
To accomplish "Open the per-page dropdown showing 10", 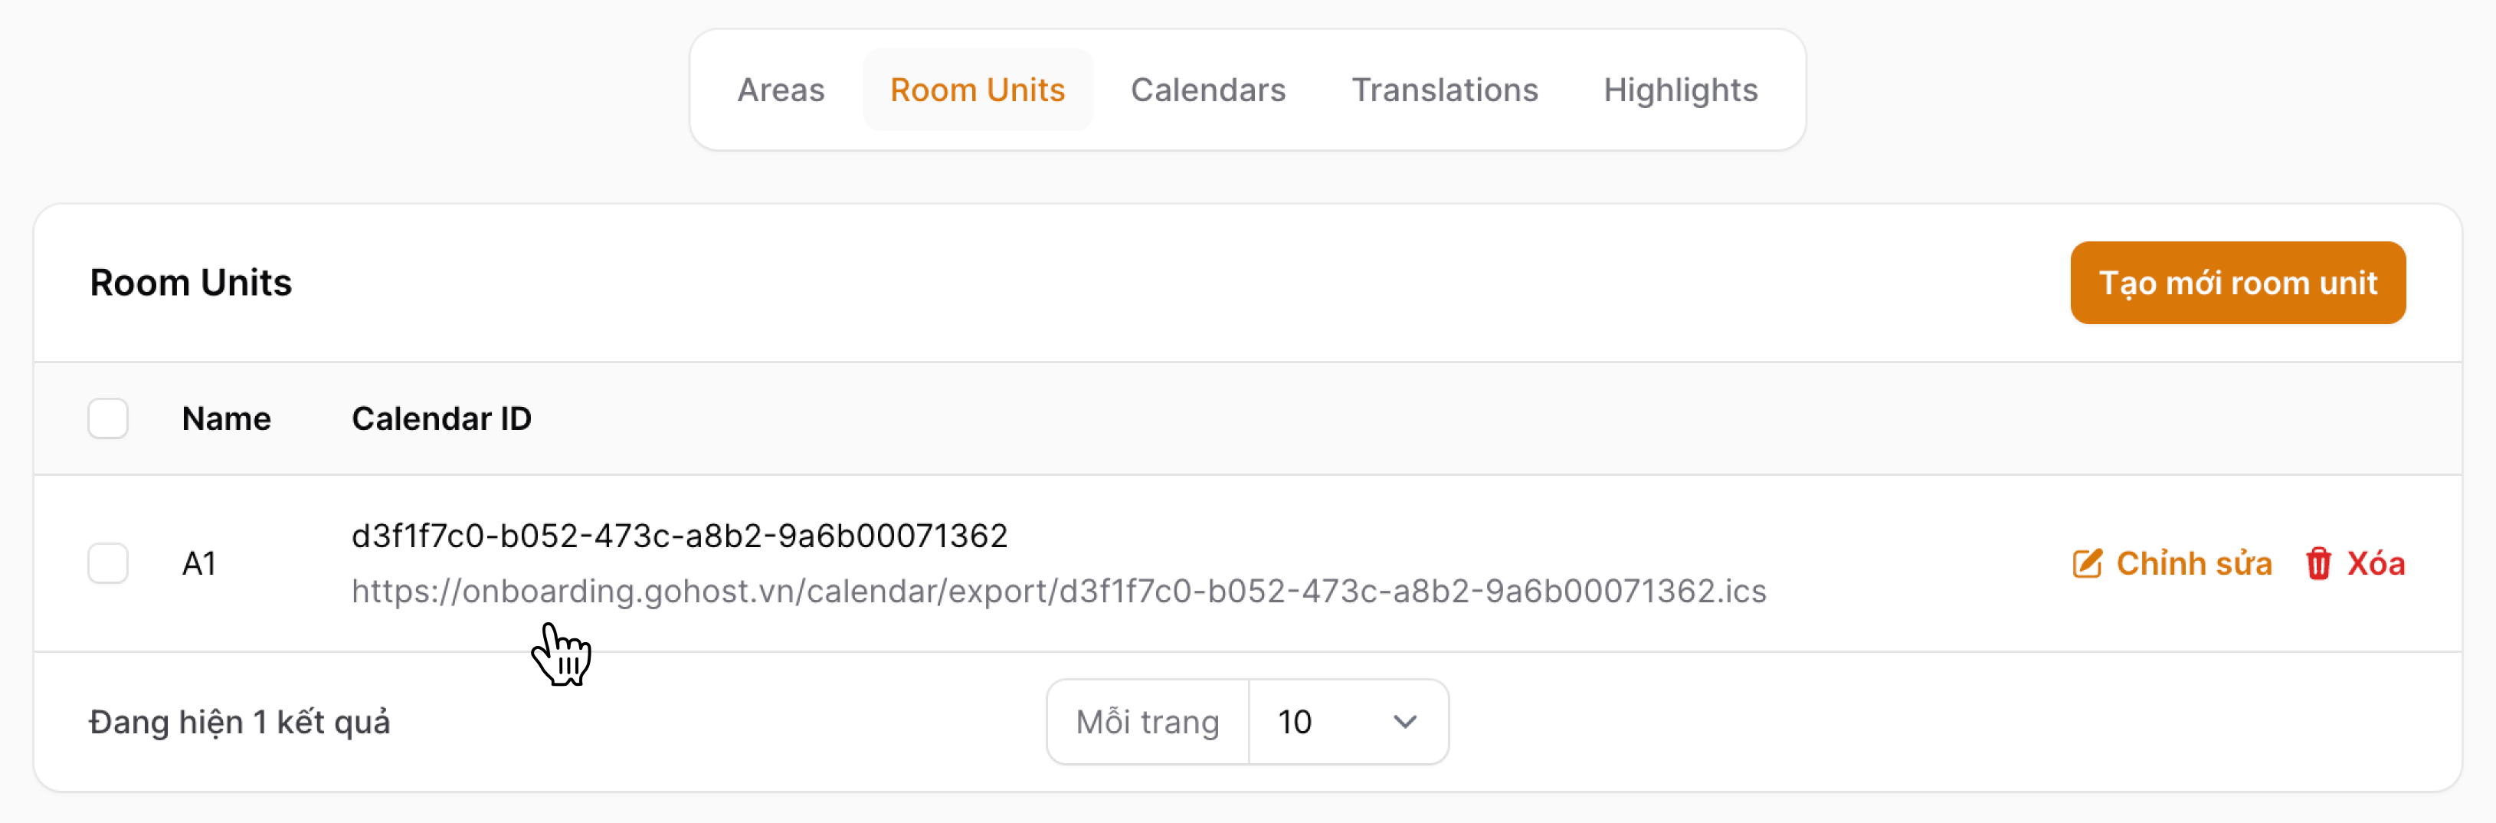I will click(x=1347, y=722).
